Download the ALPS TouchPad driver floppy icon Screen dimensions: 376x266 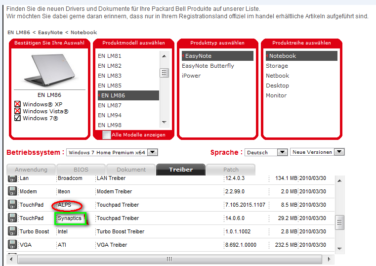12,204
